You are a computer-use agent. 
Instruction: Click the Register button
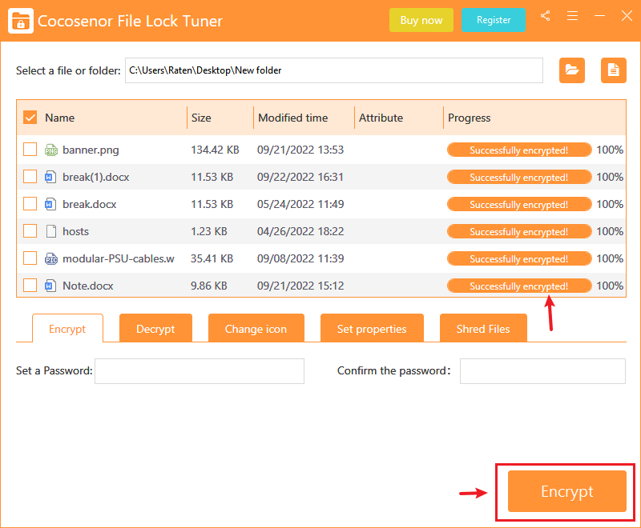click(494, 20)
